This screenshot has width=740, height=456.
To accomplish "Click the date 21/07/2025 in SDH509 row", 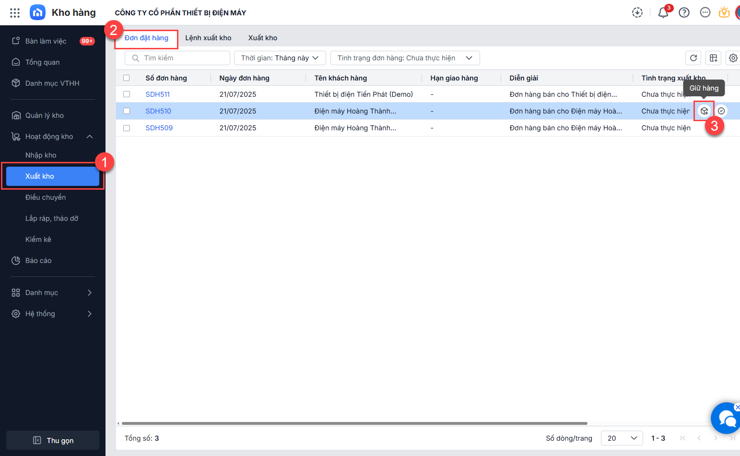I will (x=238, y=128).
